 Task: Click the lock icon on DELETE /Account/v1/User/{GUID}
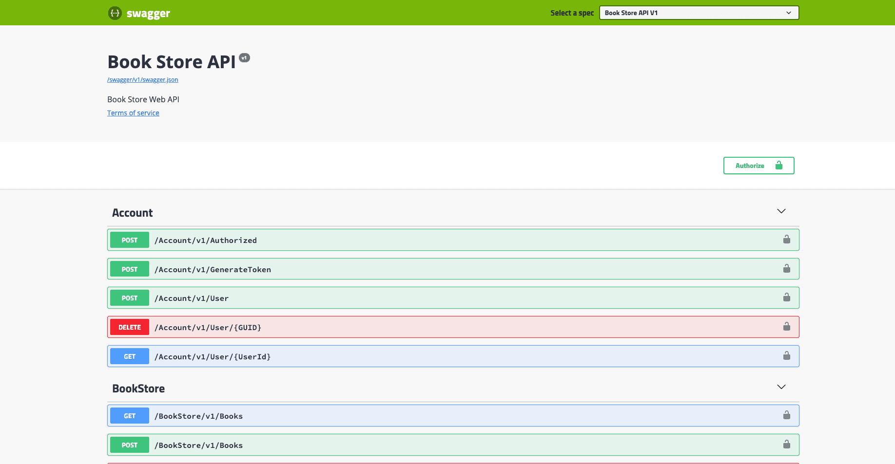click(786, 326)
